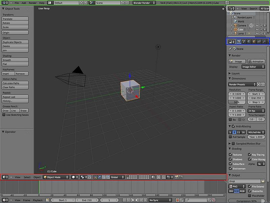The width and height of the screenshot is (270, 203).
Task: Open the Blender Render engine dropdown
Action: click(144, 3)
